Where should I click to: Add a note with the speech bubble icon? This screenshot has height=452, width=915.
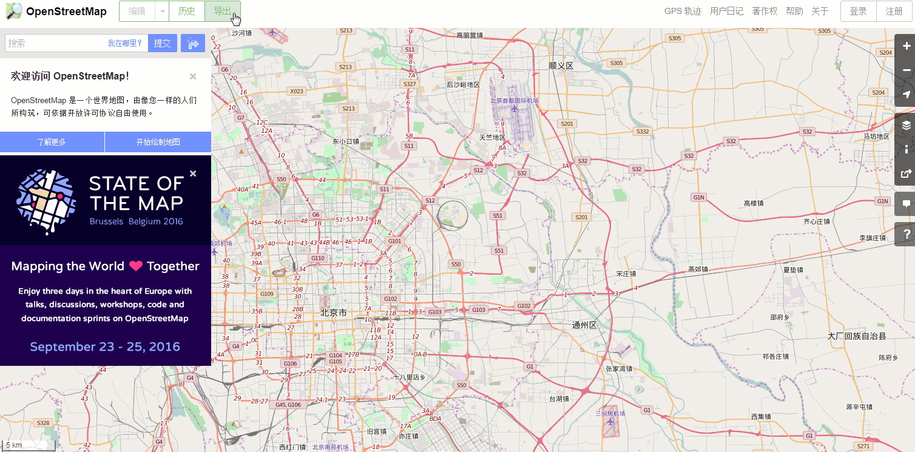(906, 204)
